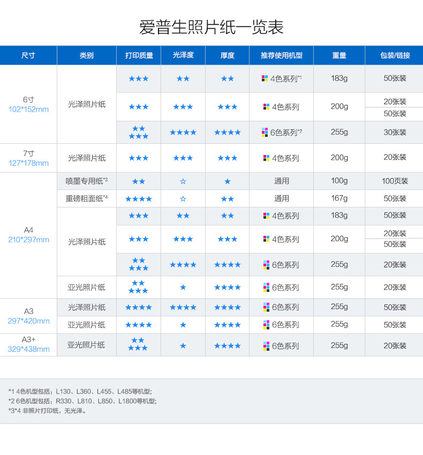
Task: Click 6色系列 icon in A3 光泽照片纸 row
Action: point(267,307)
